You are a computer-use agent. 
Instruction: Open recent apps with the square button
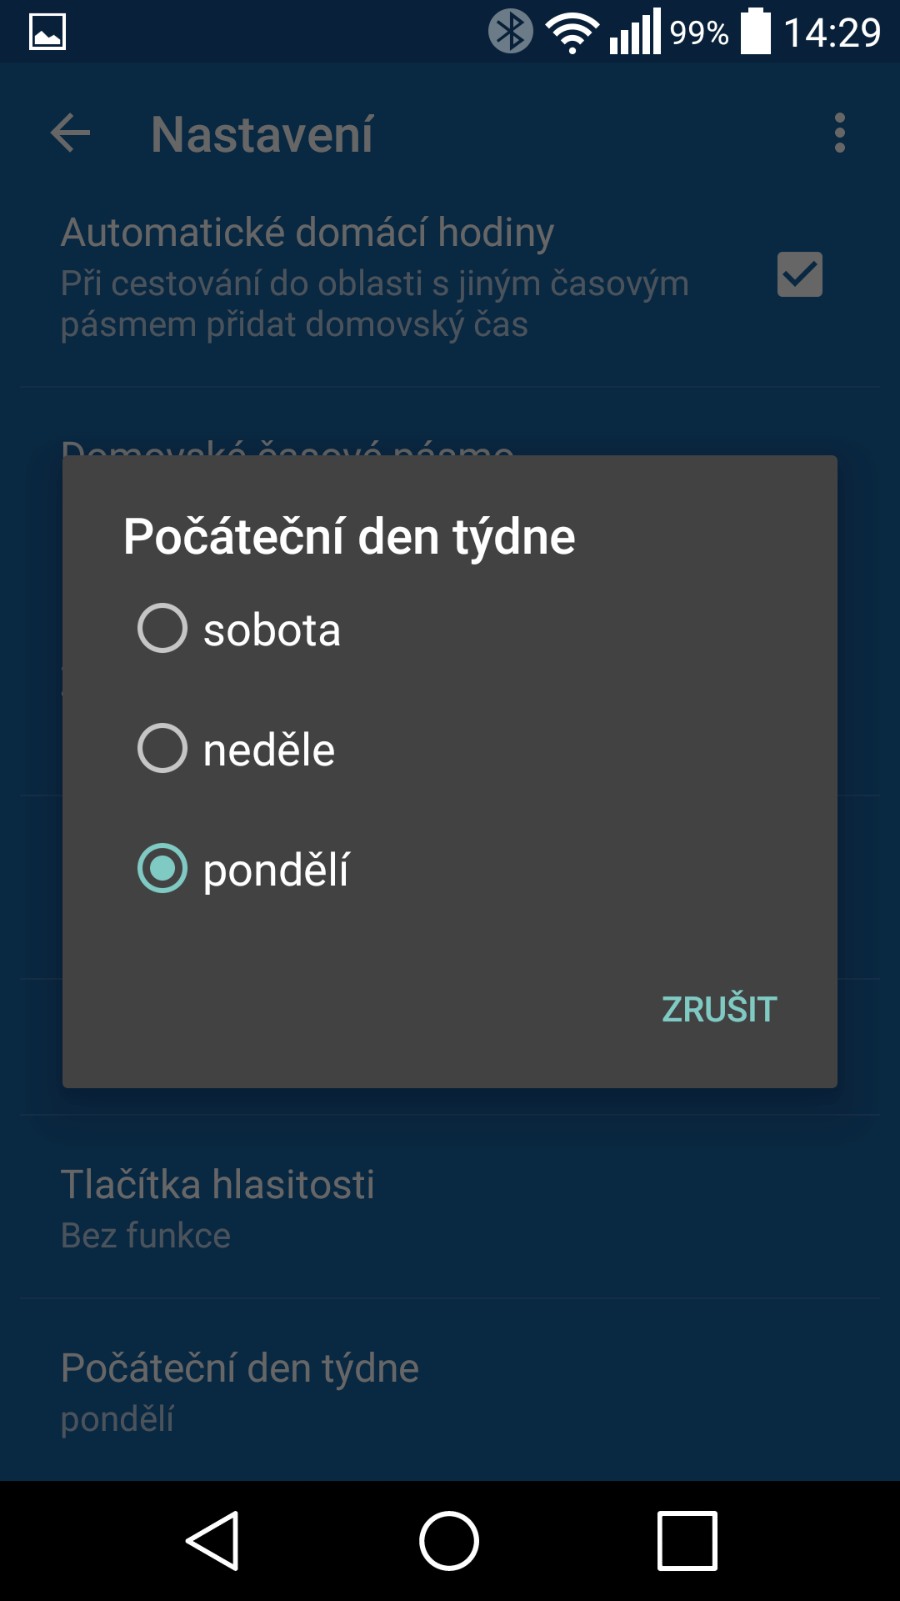687,1540
